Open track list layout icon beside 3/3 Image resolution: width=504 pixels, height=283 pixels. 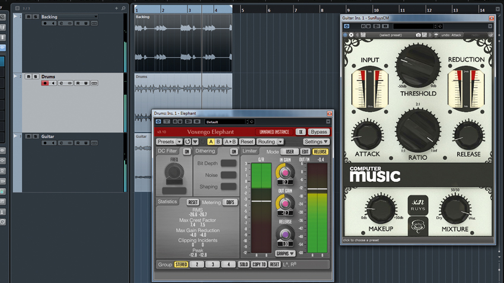(x=17, y=8)
